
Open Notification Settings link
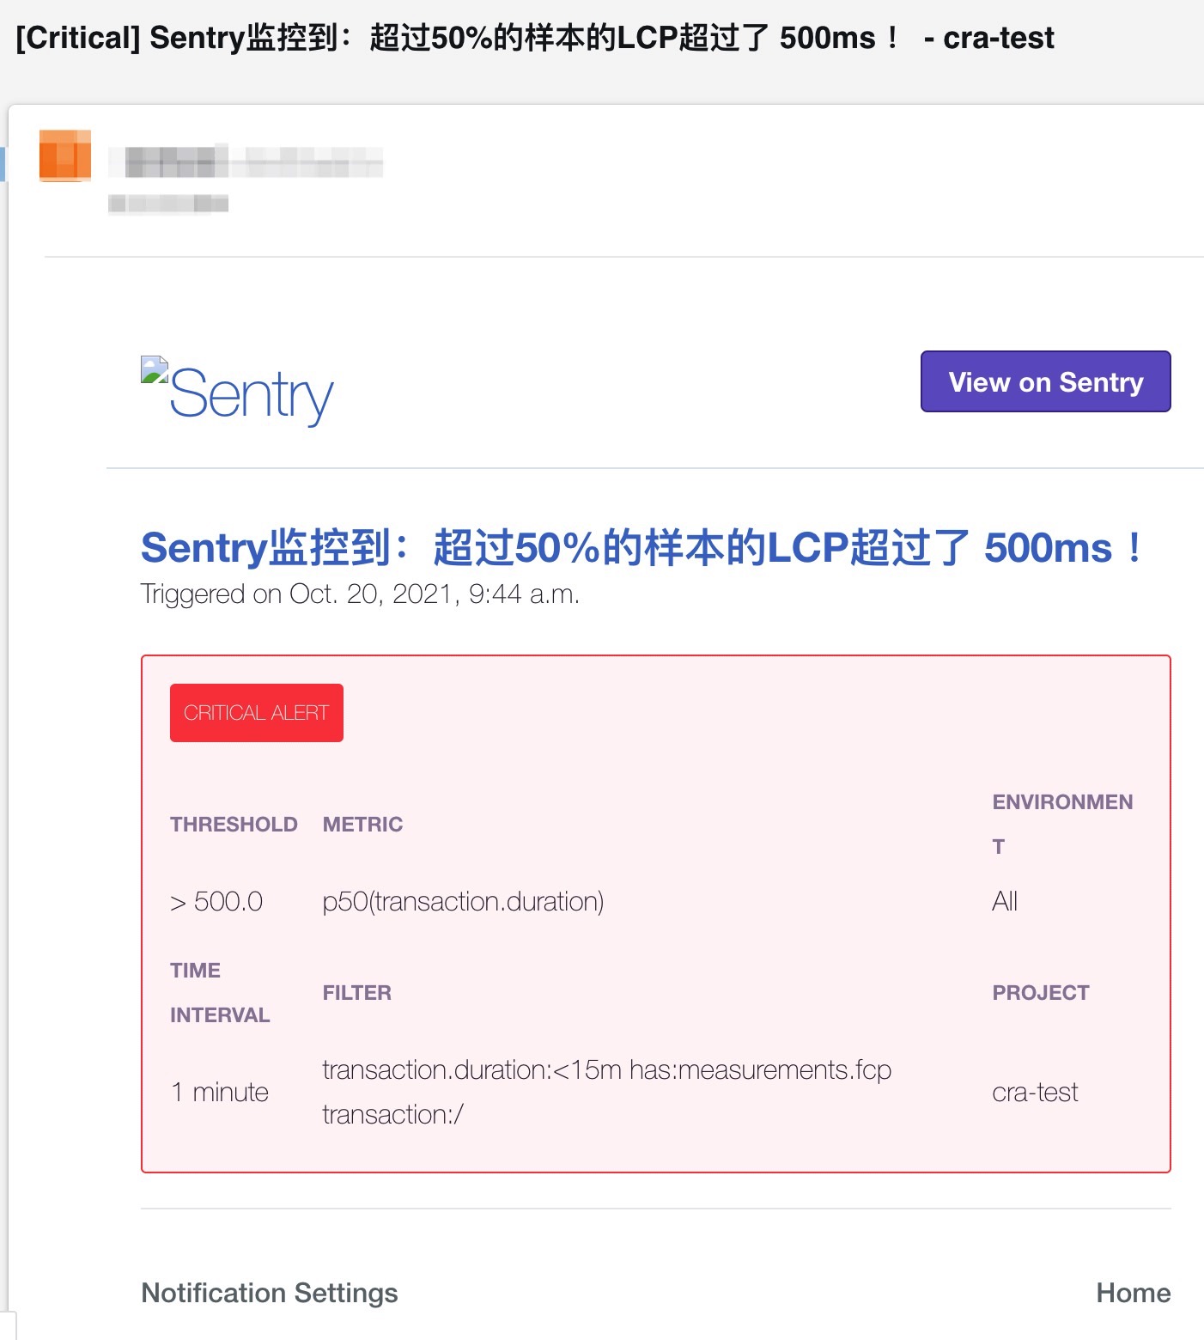(x=270, y=1293)
